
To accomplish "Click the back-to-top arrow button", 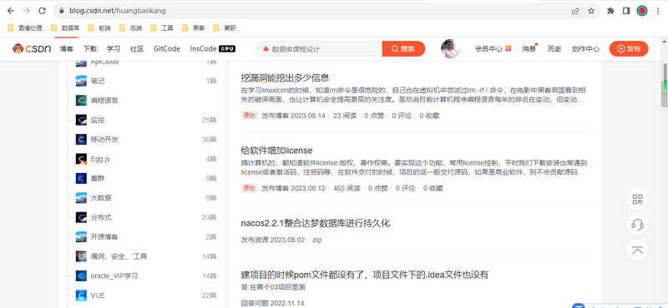I will 638,251.
